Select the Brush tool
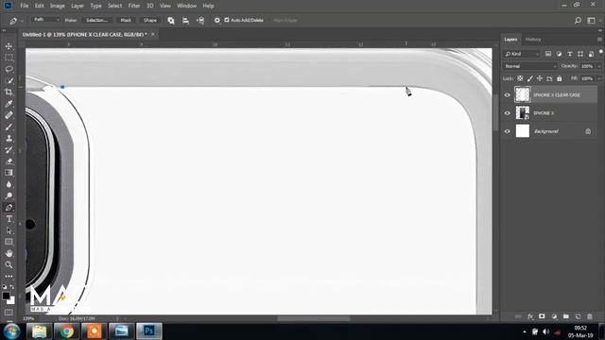Image resolution: width=605 pixels, height=340 pixels. (9, 127)
